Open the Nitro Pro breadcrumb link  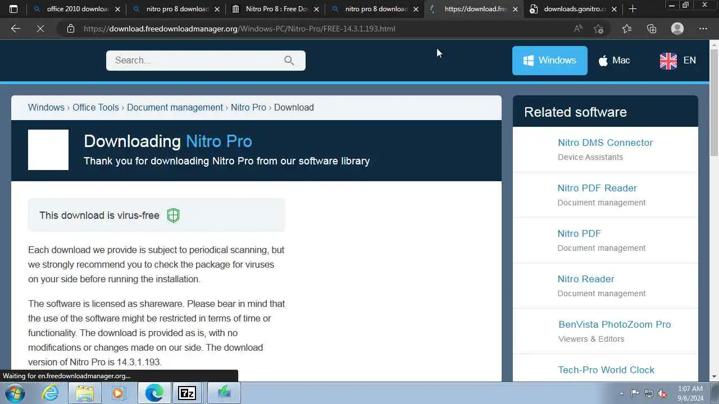click(x=248, y=107)
